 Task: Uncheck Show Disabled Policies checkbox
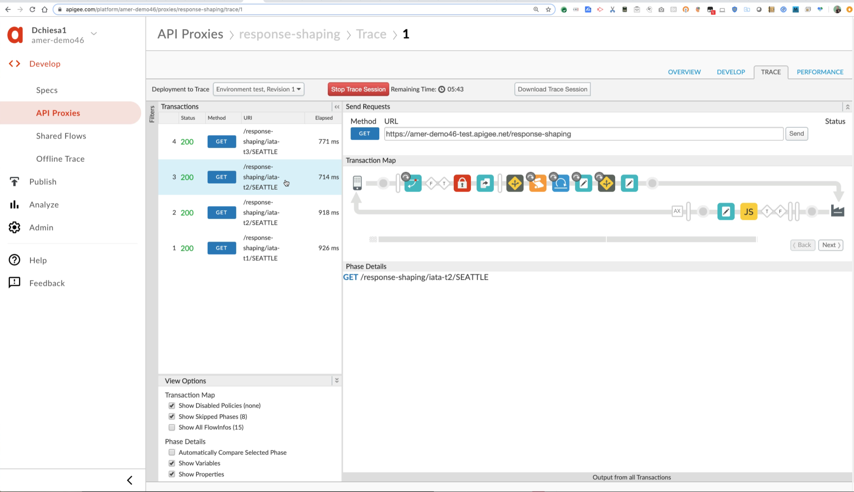172,405
